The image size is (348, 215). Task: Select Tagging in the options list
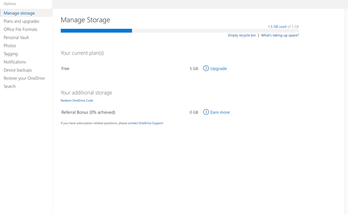click(x=10, y=54)
